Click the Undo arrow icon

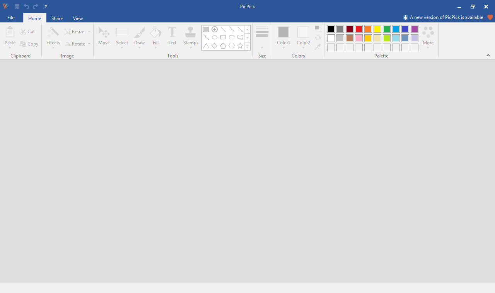point(26,7)
